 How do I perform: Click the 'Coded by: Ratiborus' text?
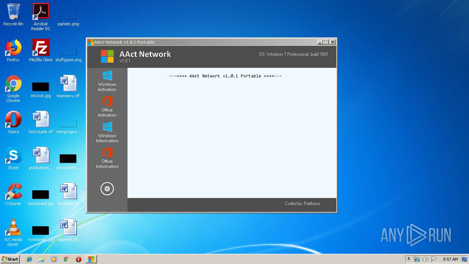pos(303,203)
